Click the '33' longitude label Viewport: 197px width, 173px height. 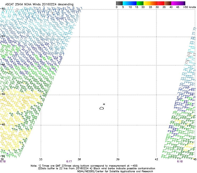click(41, 159)
